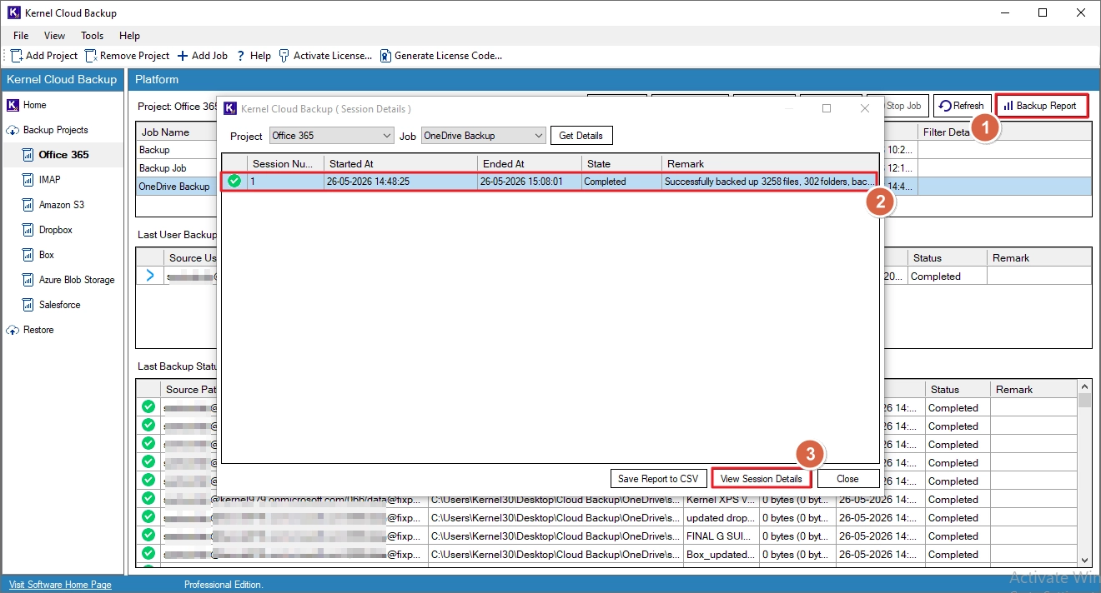Click the Add Job plus icon
The height and width of the screenshot is (593, 1101).
(x=183, y=56)
